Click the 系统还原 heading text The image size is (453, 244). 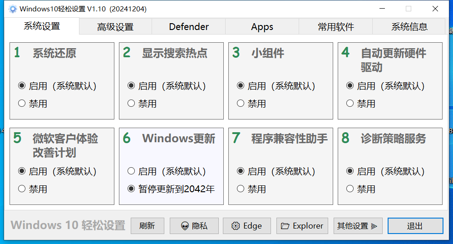coord(54,53)
